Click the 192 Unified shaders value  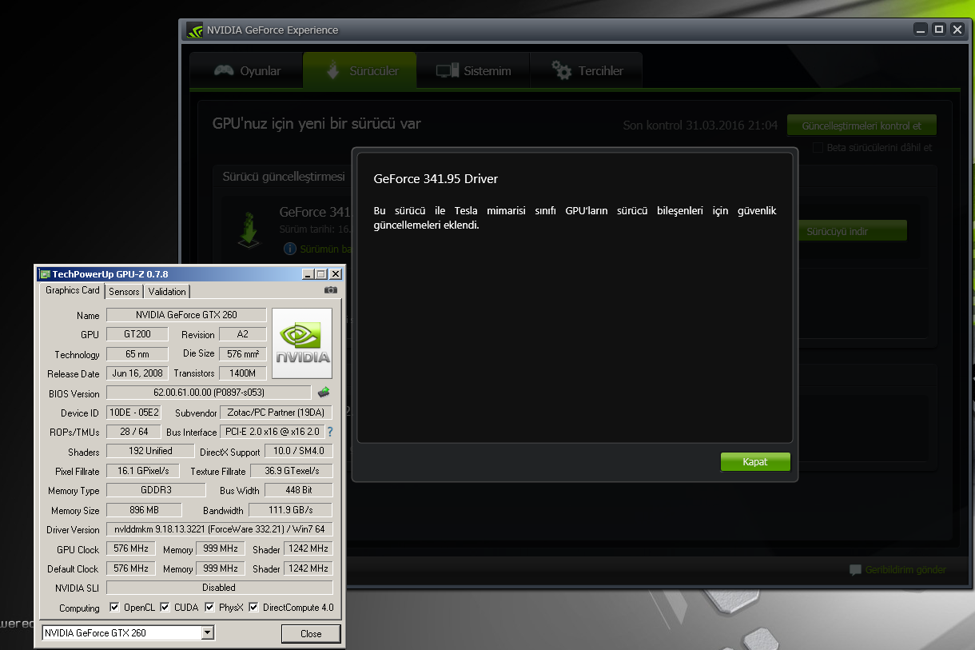pyautogui.click(x=151, y=451)
